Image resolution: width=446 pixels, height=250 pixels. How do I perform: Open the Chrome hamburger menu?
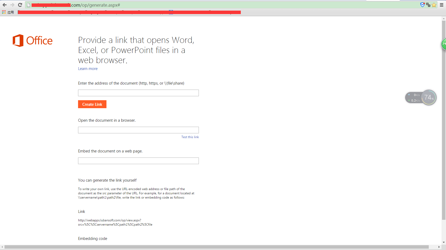click(x=441, y=5)
